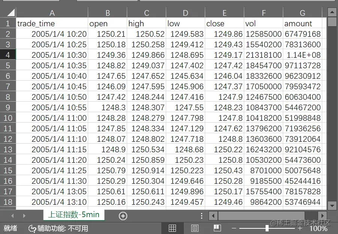The width and height of the screenshot is (338, 234).
Task: Click the vertical scrollbar thumb
Action: pyautogui.click(x=332, y=22)
